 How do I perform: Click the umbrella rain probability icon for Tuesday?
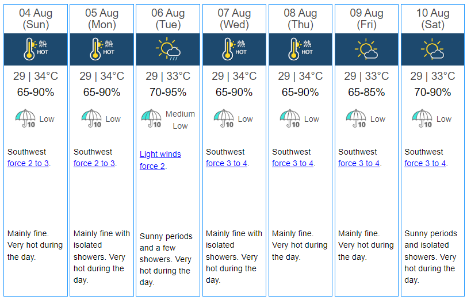(151, 118)
